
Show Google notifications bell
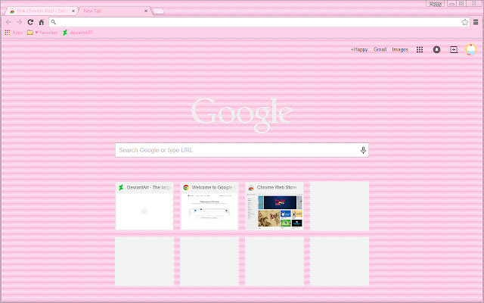(436, 49)
